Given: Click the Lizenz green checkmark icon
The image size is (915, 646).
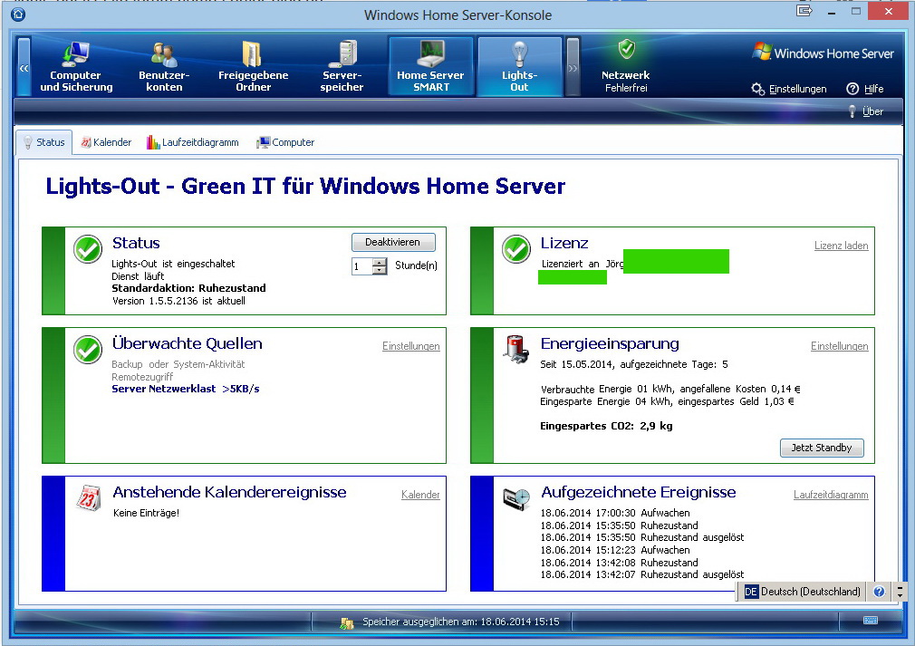Looking at the screenshot, I should pos(516,249).
